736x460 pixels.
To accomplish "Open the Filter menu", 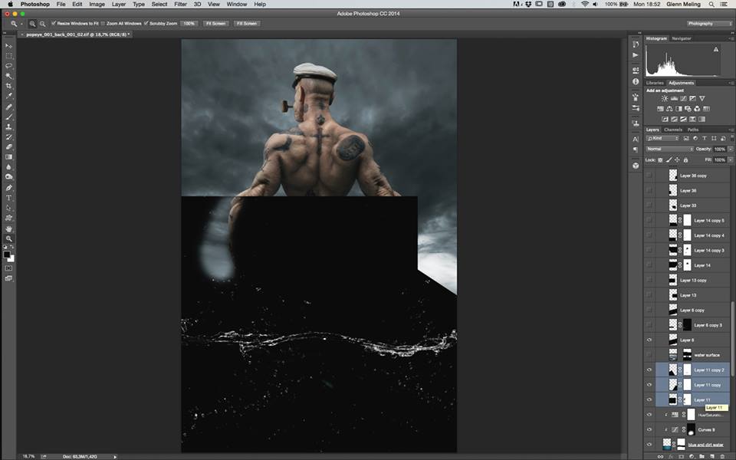I will point(180,4).
